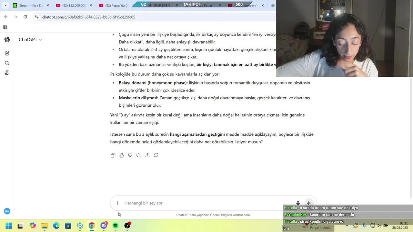
Task: Click the 'Maskelerin düşmesi:' bold text
Action: 138,98
